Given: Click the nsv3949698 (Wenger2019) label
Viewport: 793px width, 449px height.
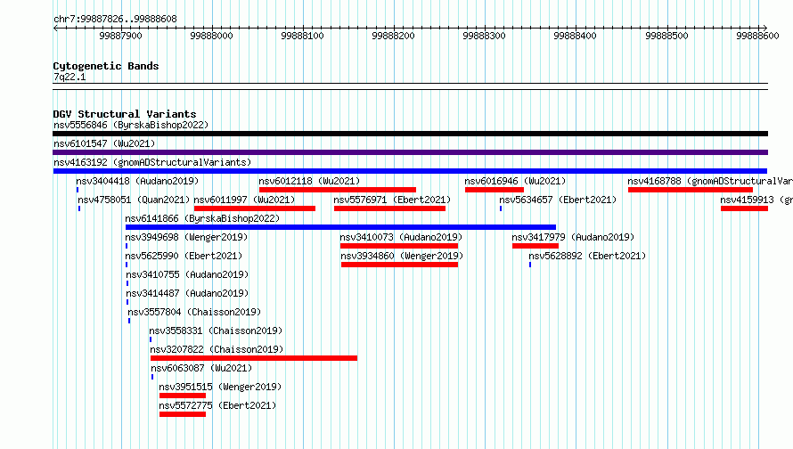Looking at the screenshot, I should pyautogui.click(x=186, y=237).
